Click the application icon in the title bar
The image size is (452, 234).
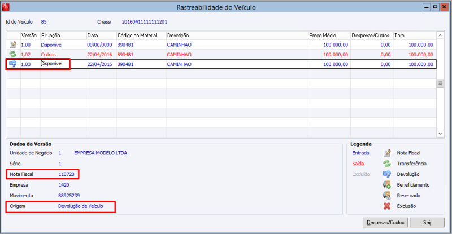6,7
